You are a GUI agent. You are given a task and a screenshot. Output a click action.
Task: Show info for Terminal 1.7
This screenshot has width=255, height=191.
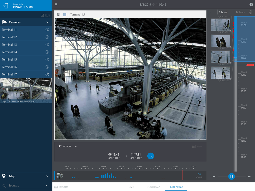pos(47,74)
